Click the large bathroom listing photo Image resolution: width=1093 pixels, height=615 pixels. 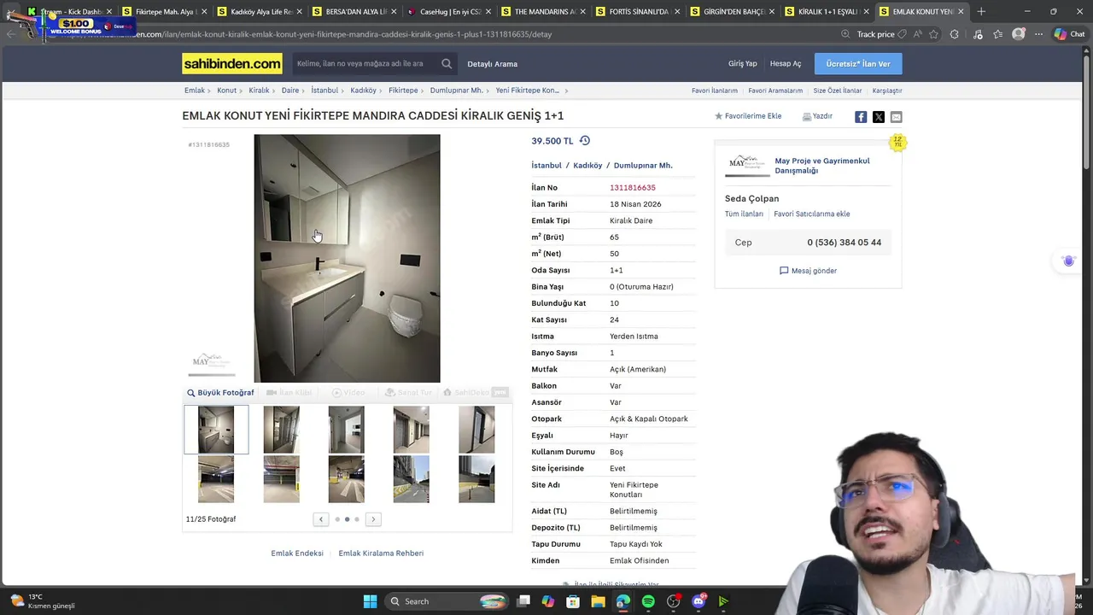(x=347, y=258)
